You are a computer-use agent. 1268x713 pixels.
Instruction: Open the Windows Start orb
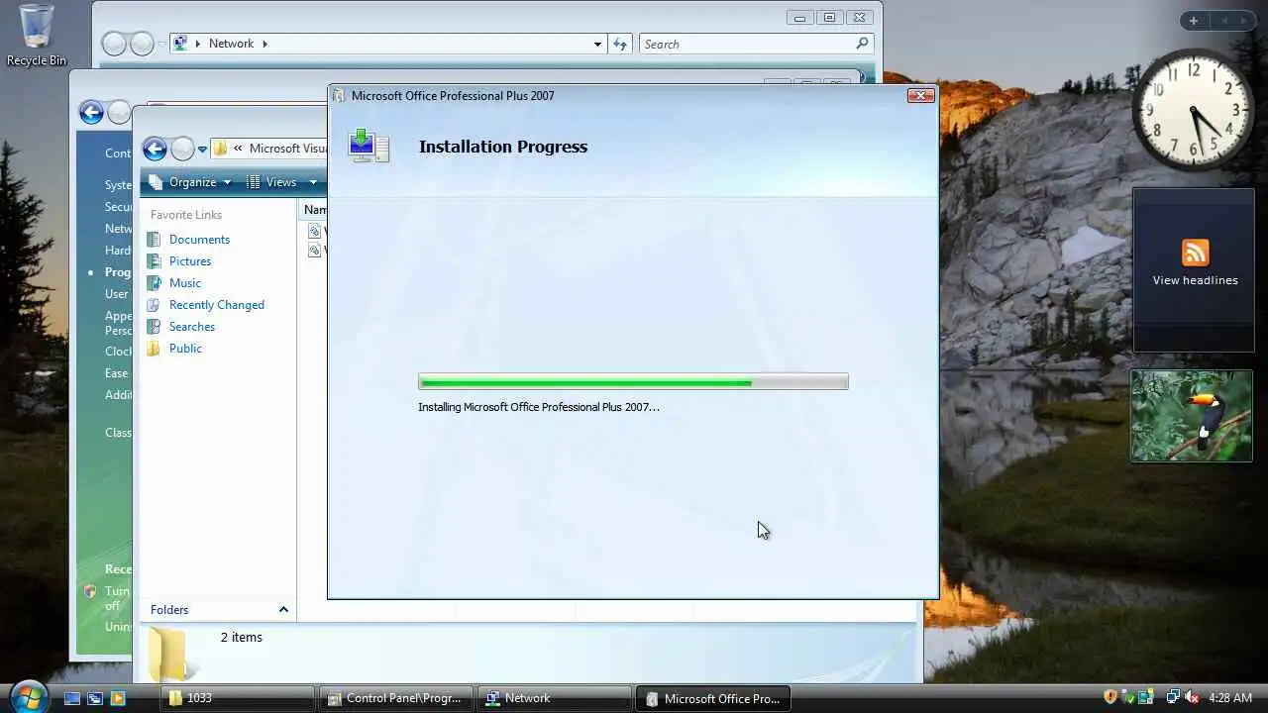point(28,696)
